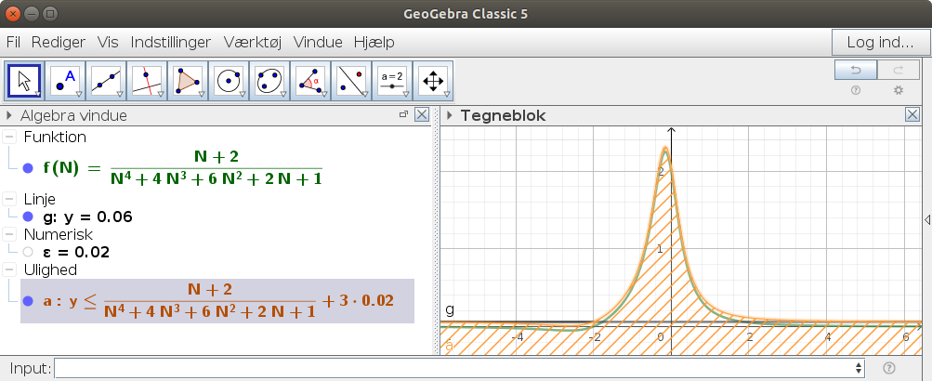Expand Algebra vindue style bar triangle

[9, 115]
